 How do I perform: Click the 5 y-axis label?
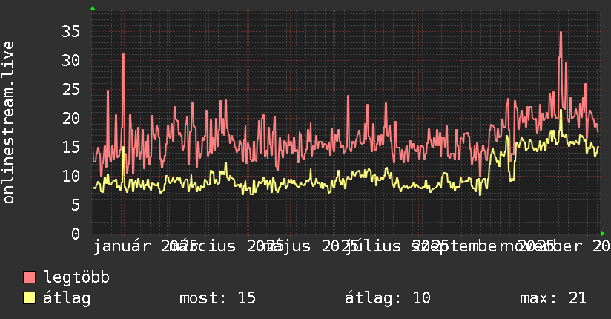pos(76,205)
